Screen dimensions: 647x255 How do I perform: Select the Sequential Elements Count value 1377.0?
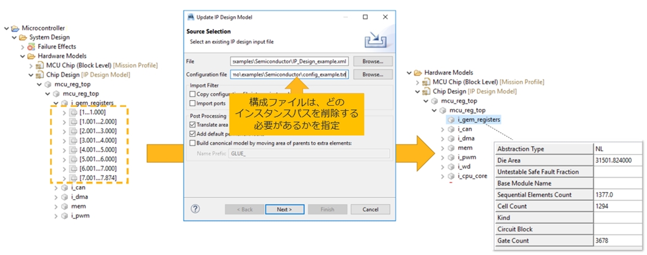click(604, 195)
